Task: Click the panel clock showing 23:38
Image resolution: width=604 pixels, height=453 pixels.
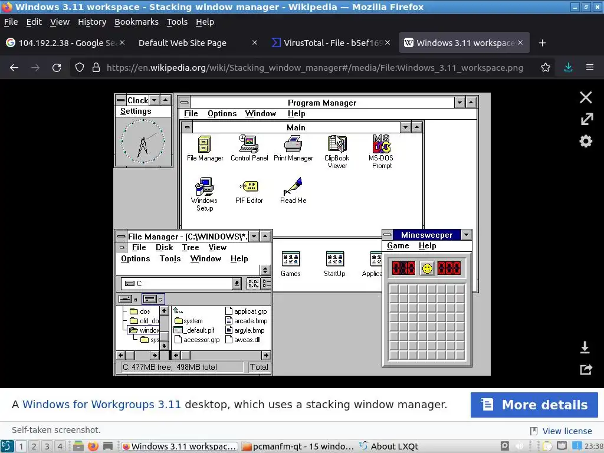Action: [593, 447]
